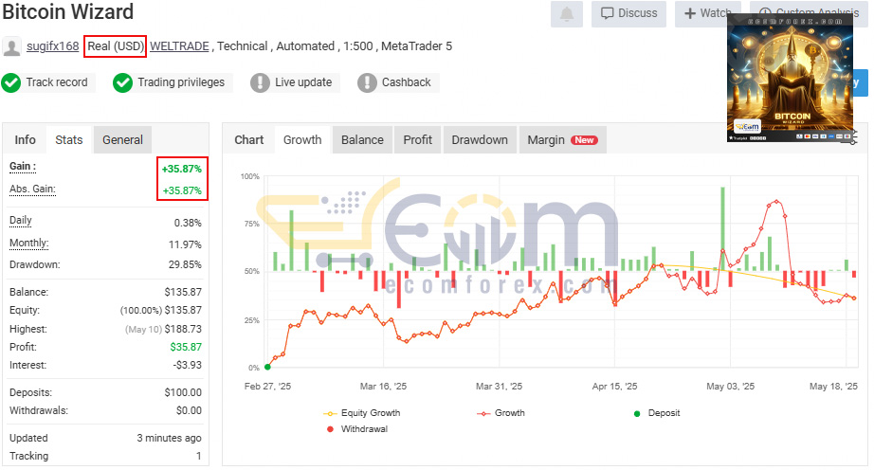Click the Real (USD) account type text

coord(116,46)
